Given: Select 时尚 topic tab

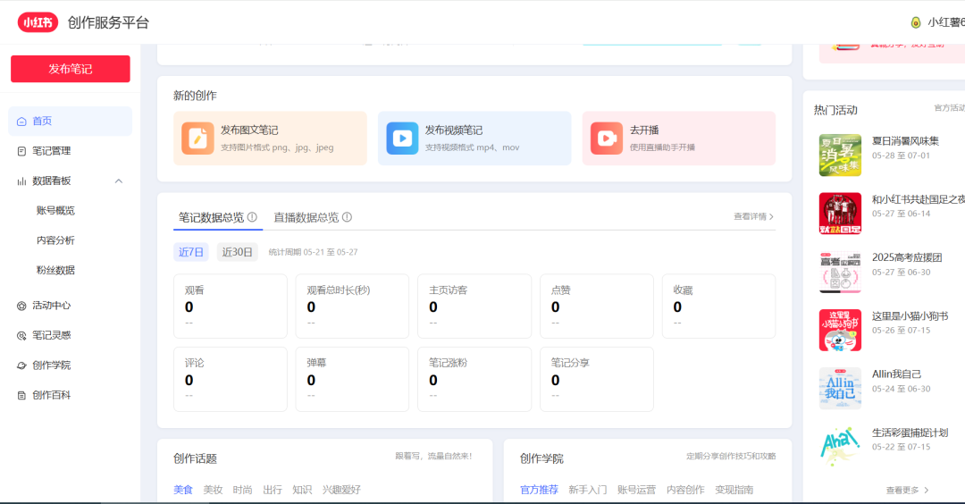Looking at the screenshot, I should tap(242, 490).
